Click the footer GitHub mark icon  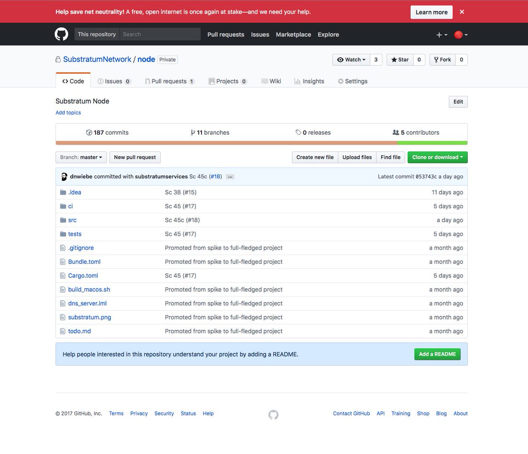[273, 415]
